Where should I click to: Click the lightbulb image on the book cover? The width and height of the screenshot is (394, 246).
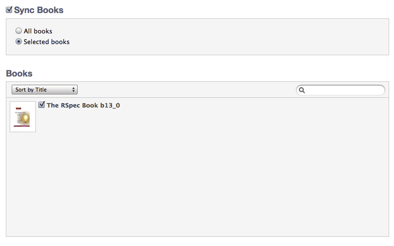(x=26, y=119)
